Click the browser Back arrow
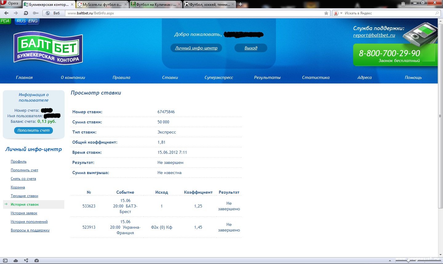The image size is (443, 264). coord(6,13)
